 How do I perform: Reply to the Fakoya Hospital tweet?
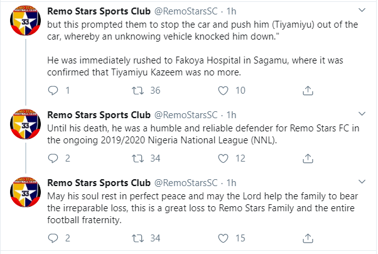[53, 91]
